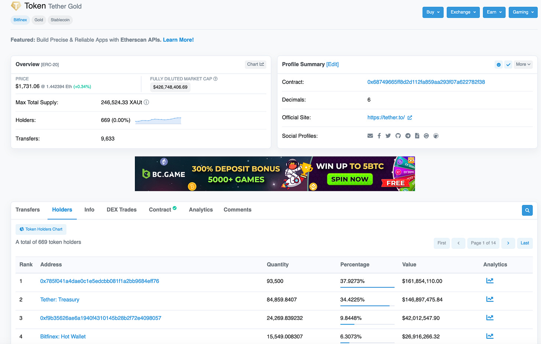Image resolution: width=541 pixels, height=344 pixels.
Task: Click the Percentage column header
Action: click(x=355, y=265)
